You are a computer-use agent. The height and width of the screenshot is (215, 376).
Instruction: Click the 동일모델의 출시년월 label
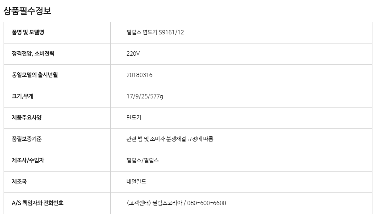[35, 75]
